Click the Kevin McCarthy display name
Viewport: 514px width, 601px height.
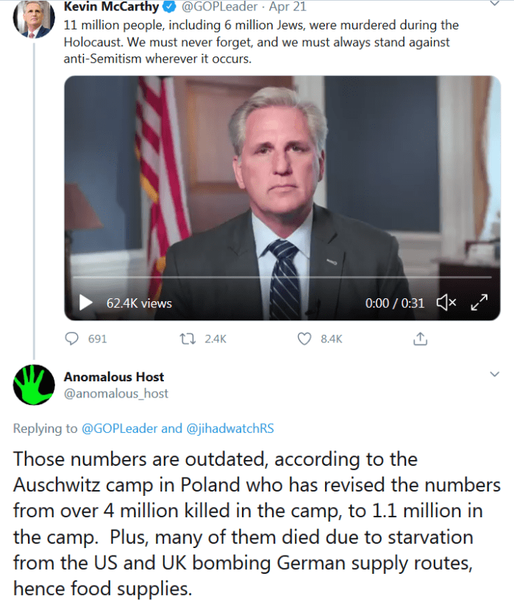111,7
